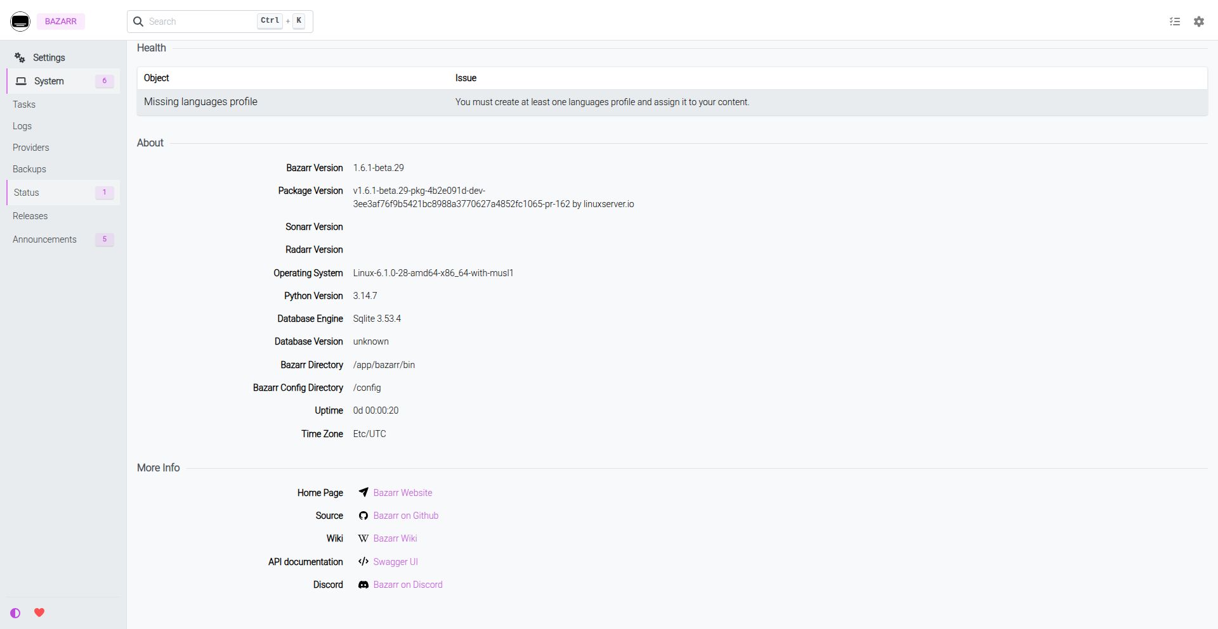The width and height of the screenshot is (1218, 629).
Task: Click the Package Version value text
Action: [494, 198]
